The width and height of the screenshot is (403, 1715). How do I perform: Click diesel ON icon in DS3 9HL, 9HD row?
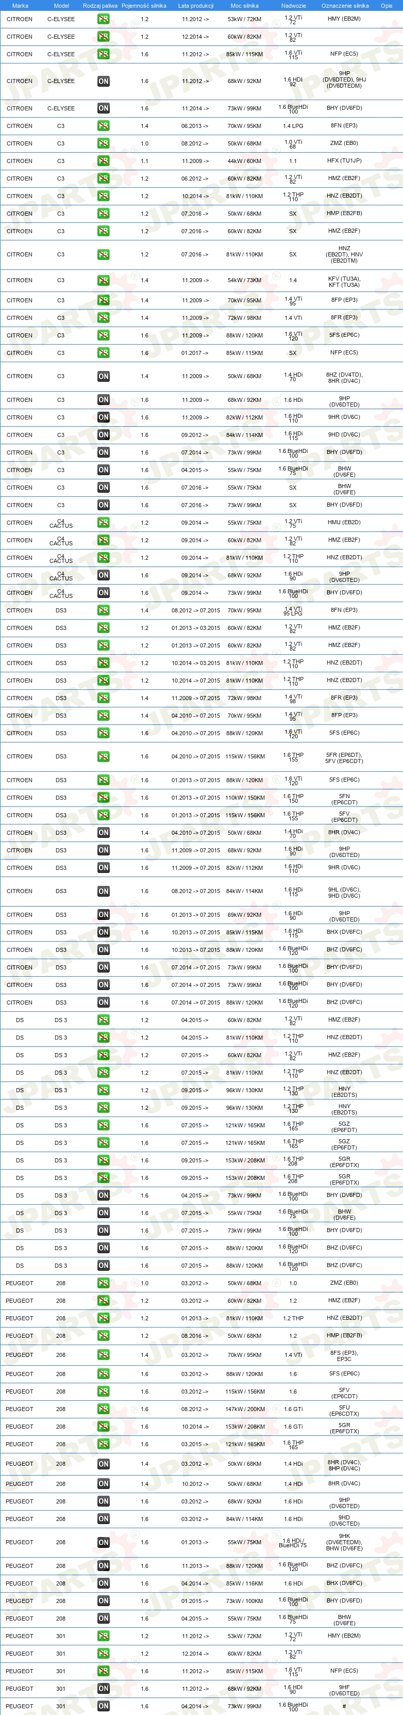pos(103,891)
